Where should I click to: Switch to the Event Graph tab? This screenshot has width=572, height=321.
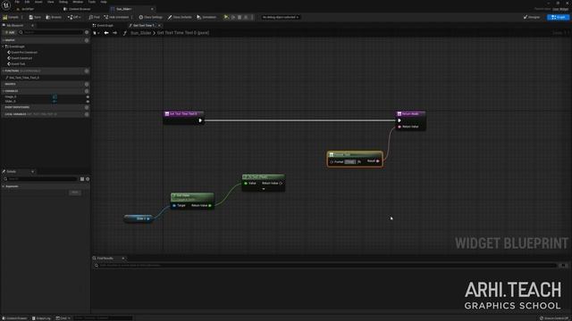(104, 26)
